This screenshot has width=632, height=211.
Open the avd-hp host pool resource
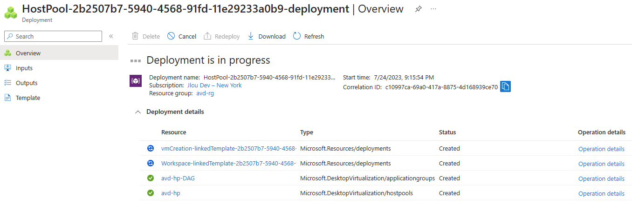171,193
